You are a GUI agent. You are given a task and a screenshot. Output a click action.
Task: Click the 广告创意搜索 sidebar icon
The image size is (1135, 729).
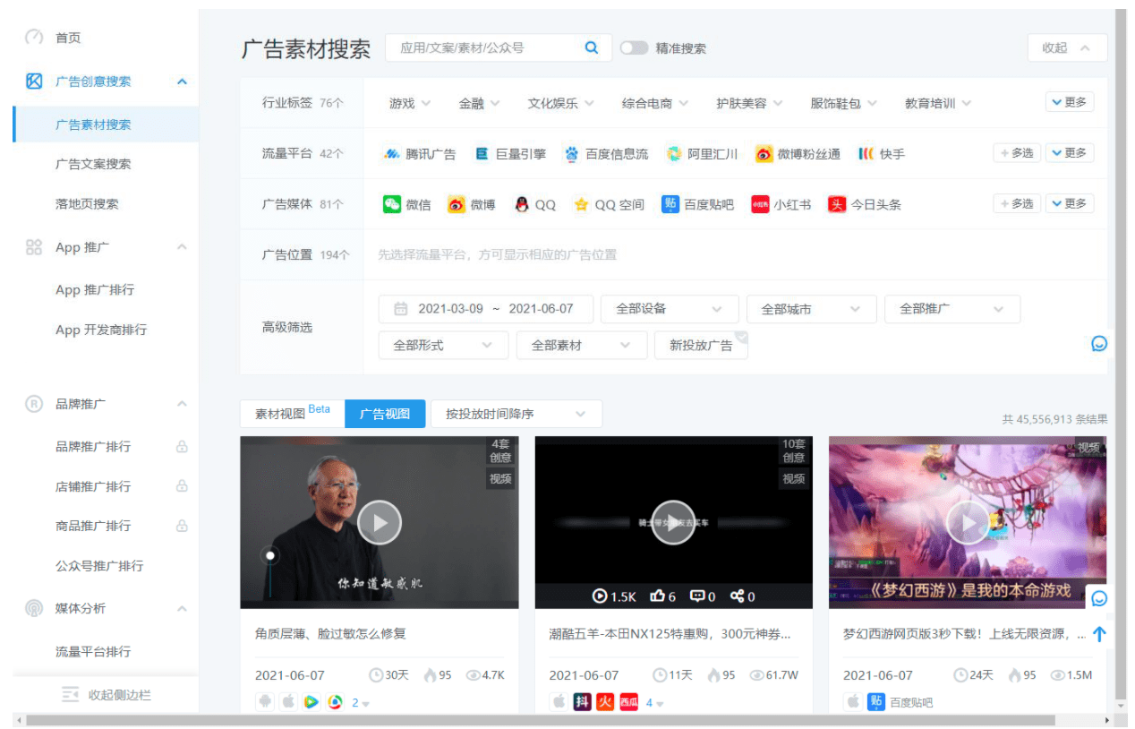34,81
